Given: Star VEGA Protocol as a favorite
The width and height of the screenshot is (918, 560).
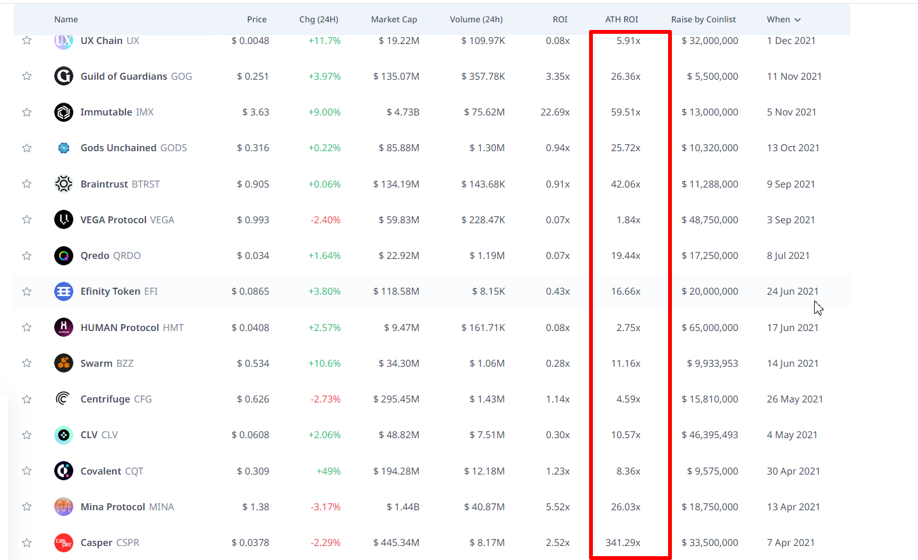Looking at the screenshot, I should pos(27,220).
